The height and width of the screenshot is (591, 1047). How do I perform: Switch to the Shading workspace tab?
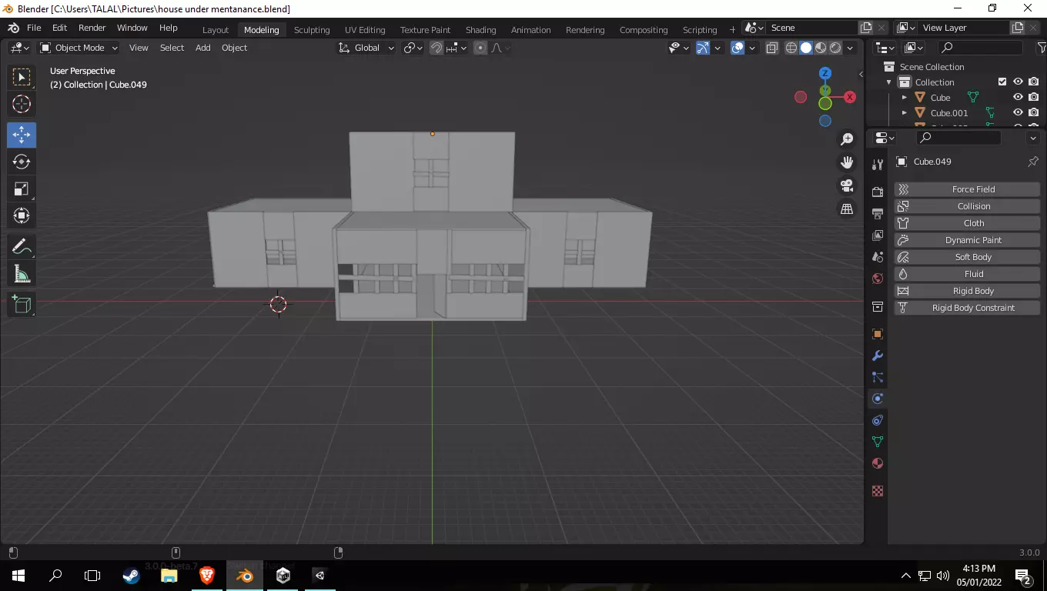480,30
